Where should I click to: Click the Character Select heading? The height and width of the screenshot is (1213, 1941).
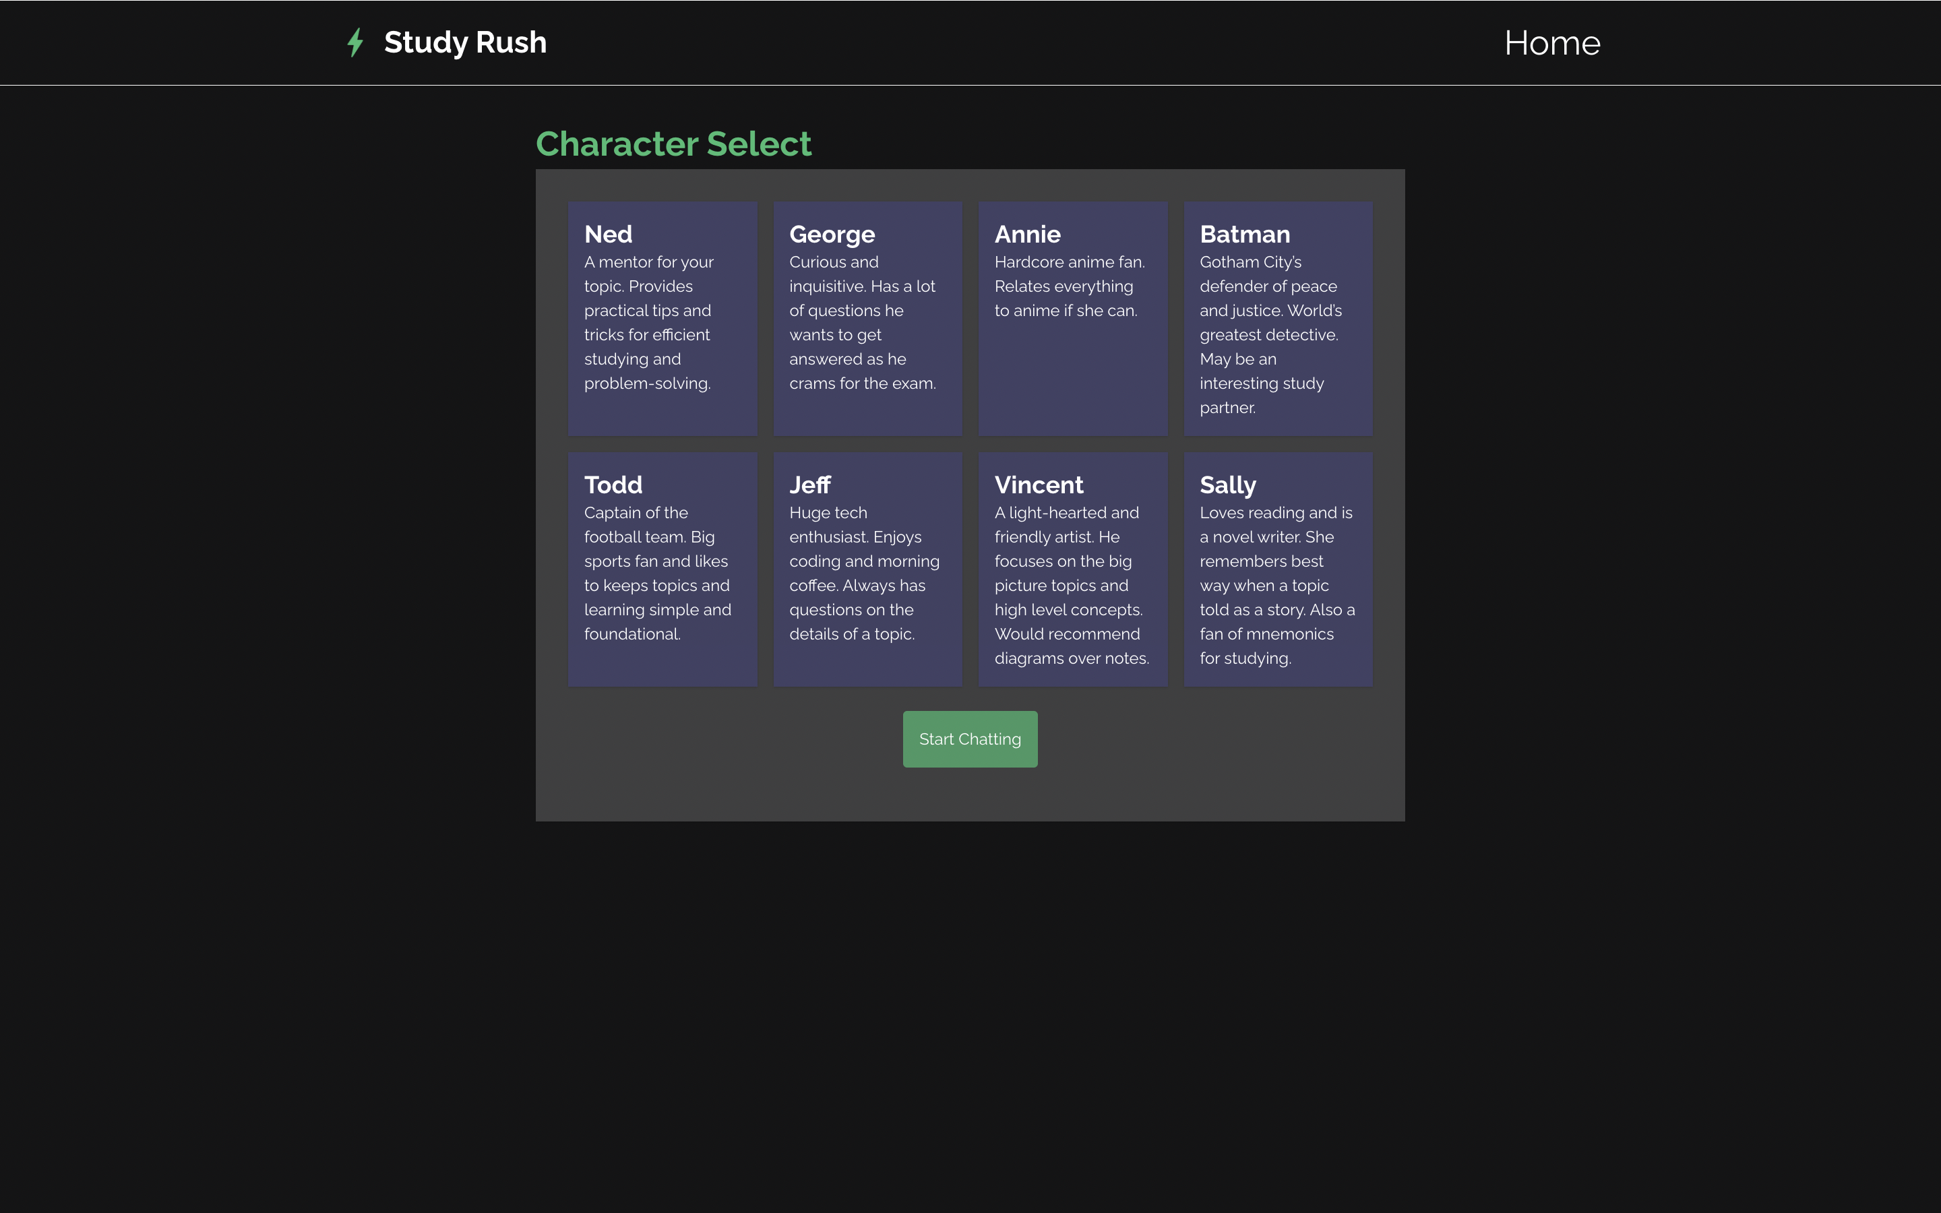[673, 144]
